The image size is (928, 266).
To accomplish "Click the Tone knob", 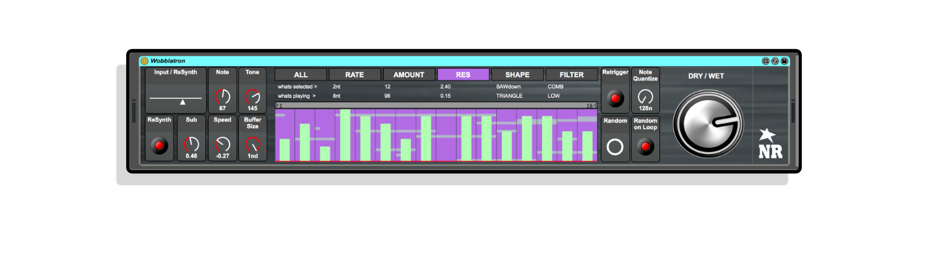I will tap(252, 97).
